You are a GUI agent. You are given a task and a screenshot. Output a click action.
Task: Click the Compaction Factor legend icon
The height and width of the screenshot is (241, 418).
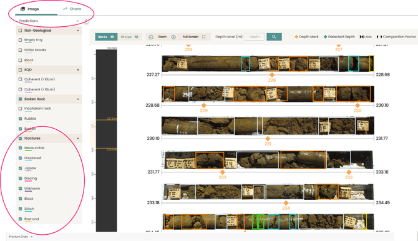379,37
